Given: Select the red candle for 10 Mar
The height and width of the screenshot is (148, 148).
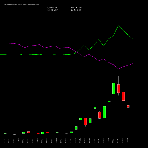Looking at the screenshot, I should point(99,115).
